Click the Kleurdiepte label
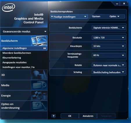Image resolution: width=131 pixels, height=123 pixels. (x=76, y=46)
